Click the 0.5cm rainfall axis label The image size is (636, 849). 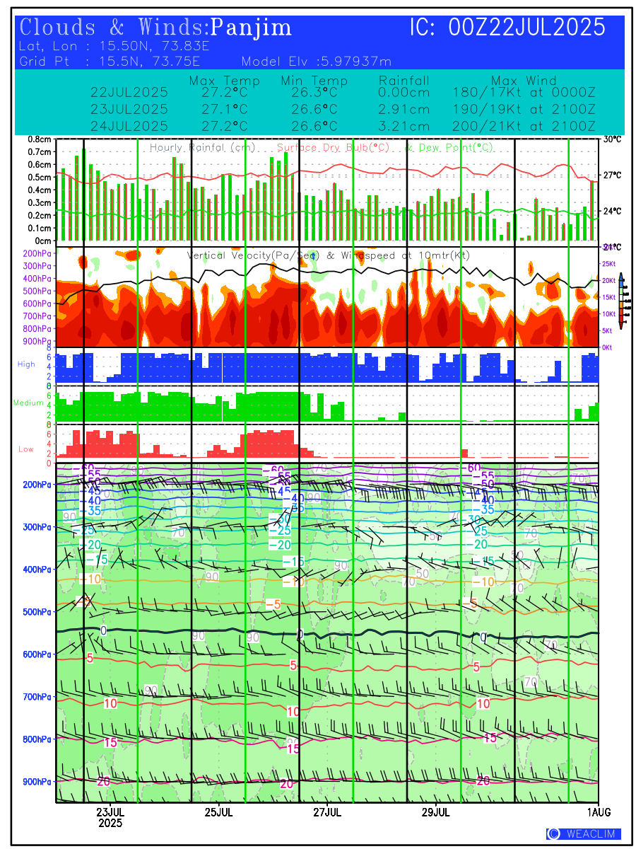(40, 177)
